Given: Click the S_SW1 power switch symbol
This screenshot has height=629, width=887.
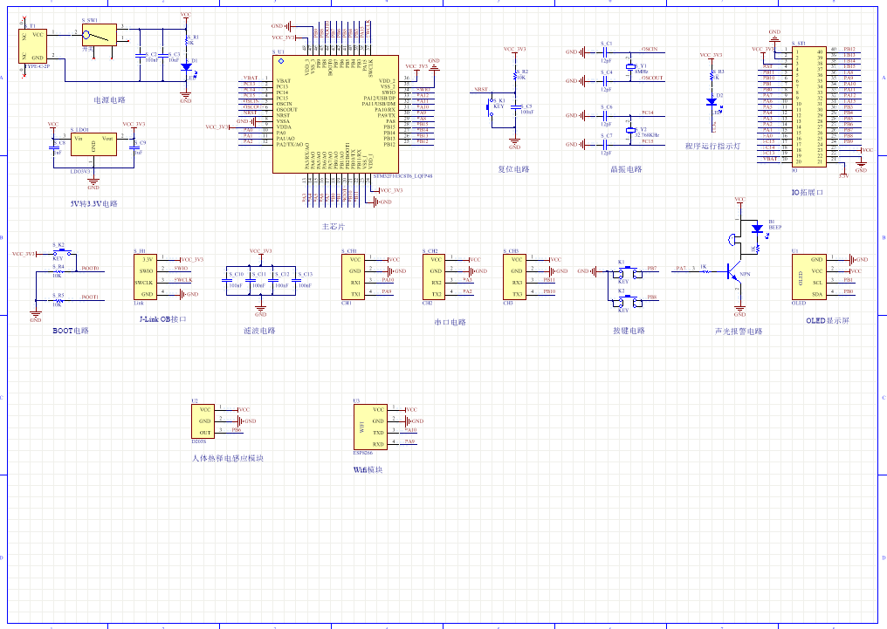Looking at the screenshot, I should [x=100, y=35].
